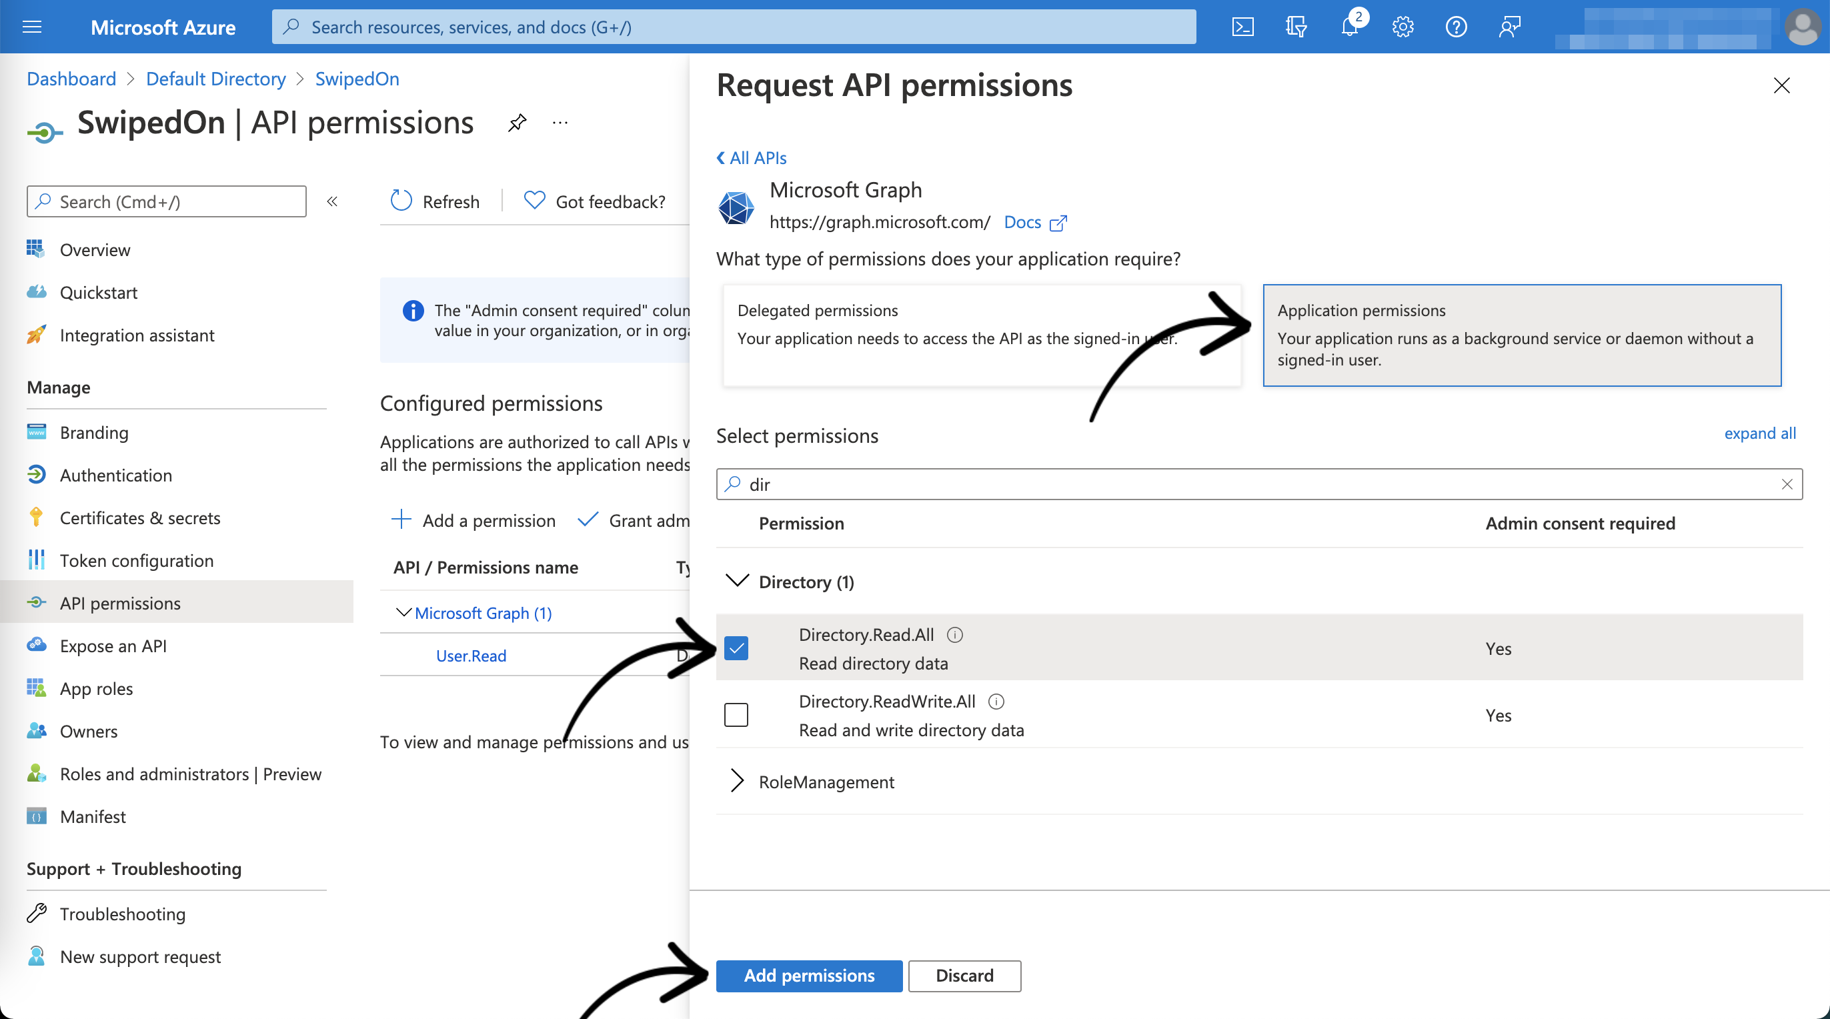This screenshot has width=1830, height=1019.
Task: Click the Refresh icon
Action: click(401, 201)
